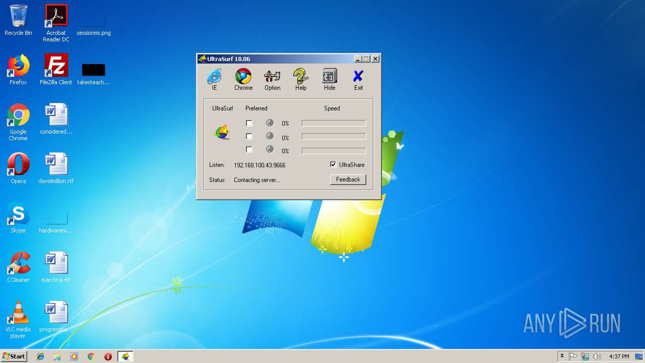The image size is (645, 363).
Task: Select the progressba document icon
Action: click(x=56, y=317)
